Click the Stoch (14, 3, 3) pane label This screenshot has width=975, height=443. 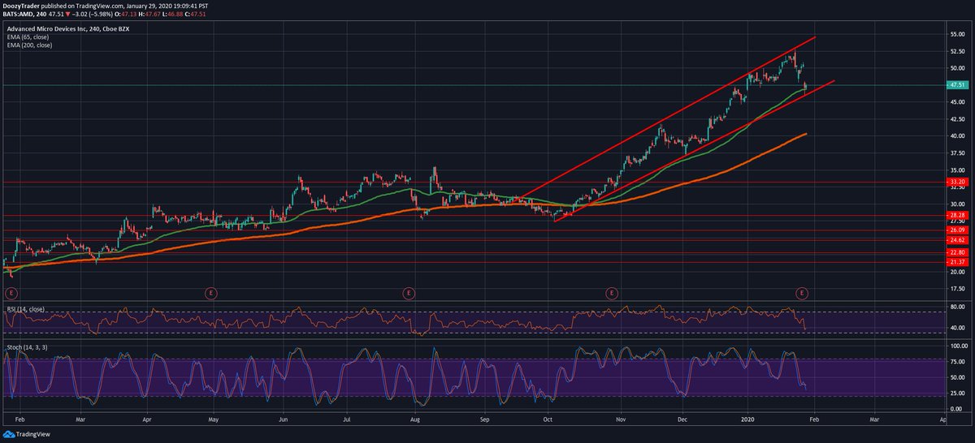26,346
